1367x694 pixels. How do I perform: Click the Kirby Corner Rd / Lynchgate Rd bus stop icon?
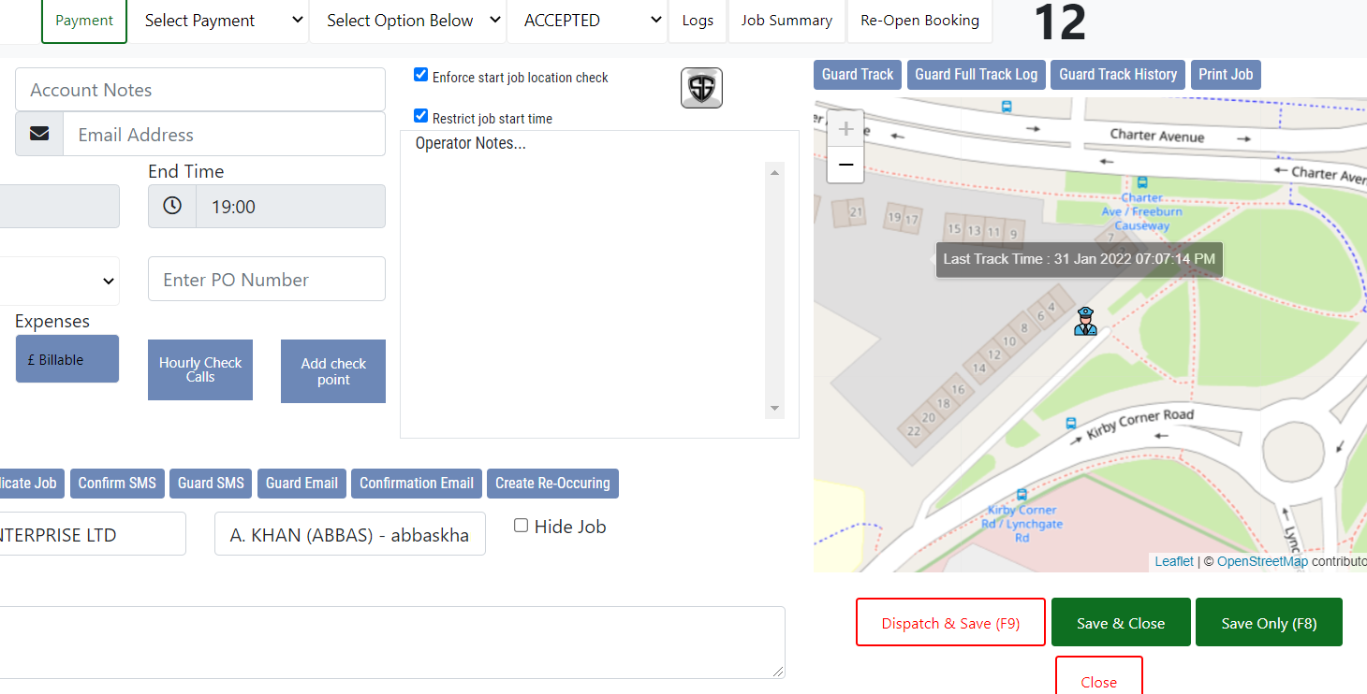point(1022,495)
